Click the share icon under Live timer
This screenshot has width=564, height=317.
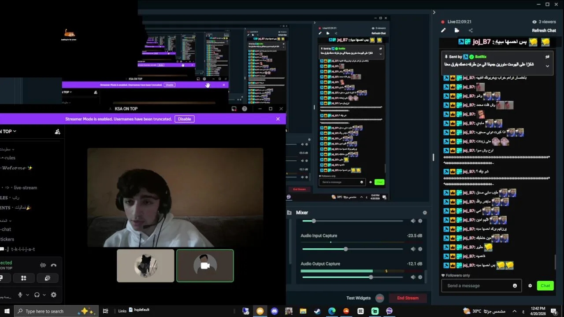point(471,30)
